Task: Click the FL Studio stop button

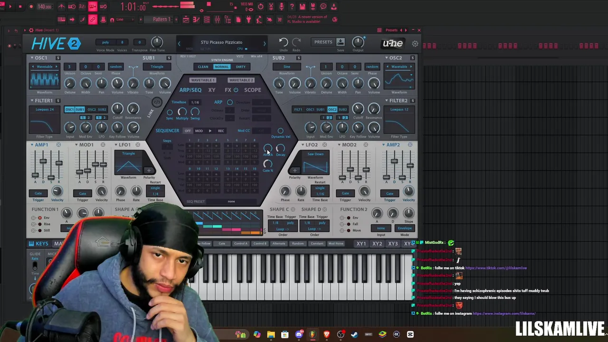Action: [x=20, y=7]
